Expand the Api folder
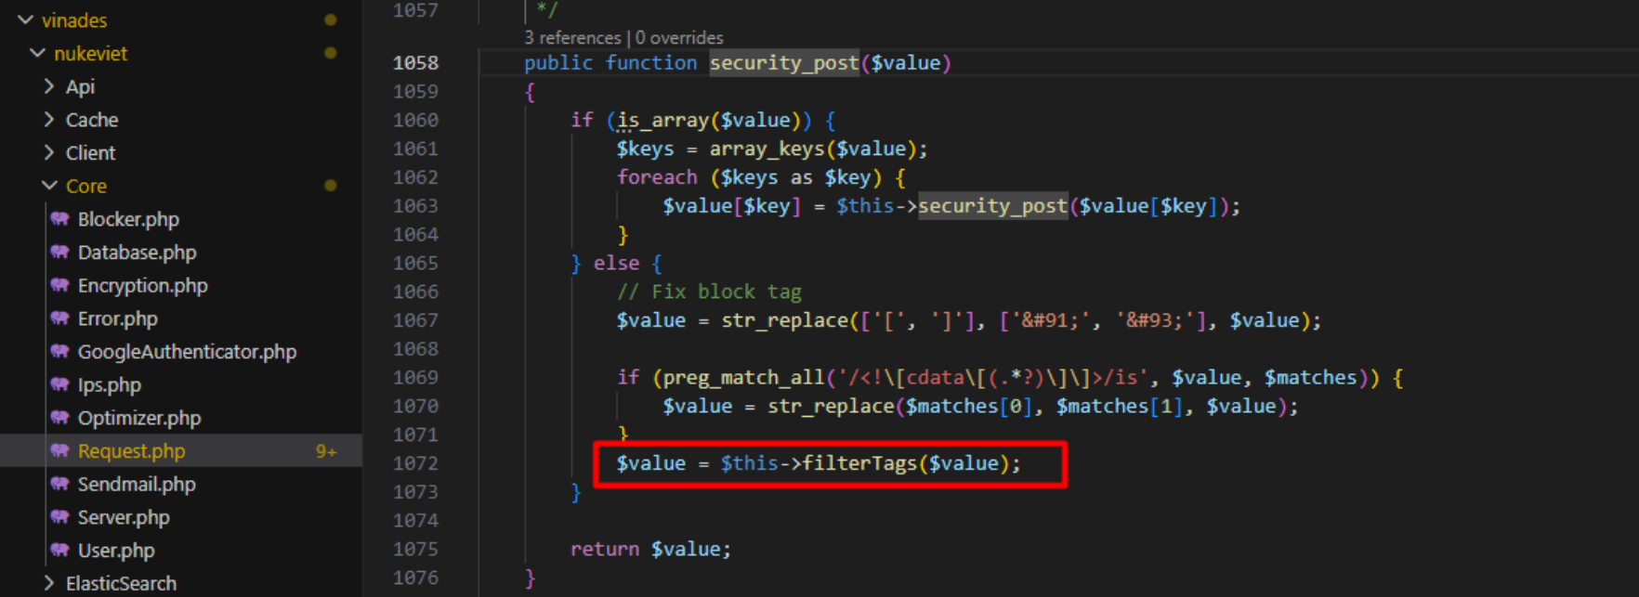This screenshot has width=1639, height=597. click(49, 86)
